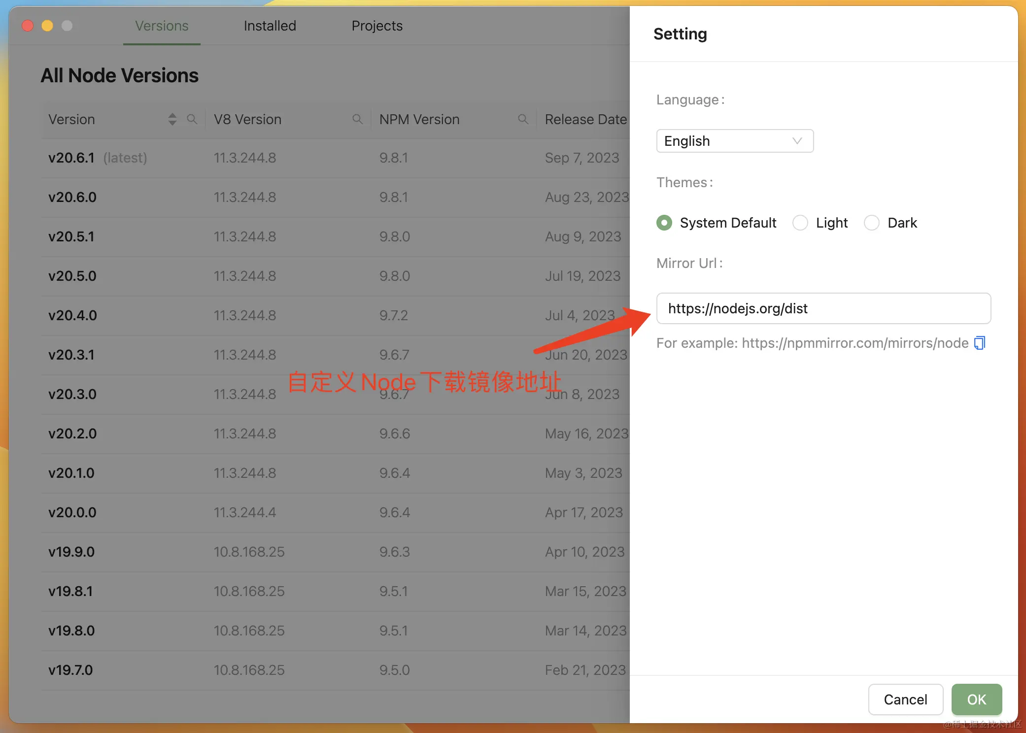Image resolution: width=1026 pixels, height=733 pixels.
Task: Select the System Default theme radio button
Action: [x=664, y=223]
